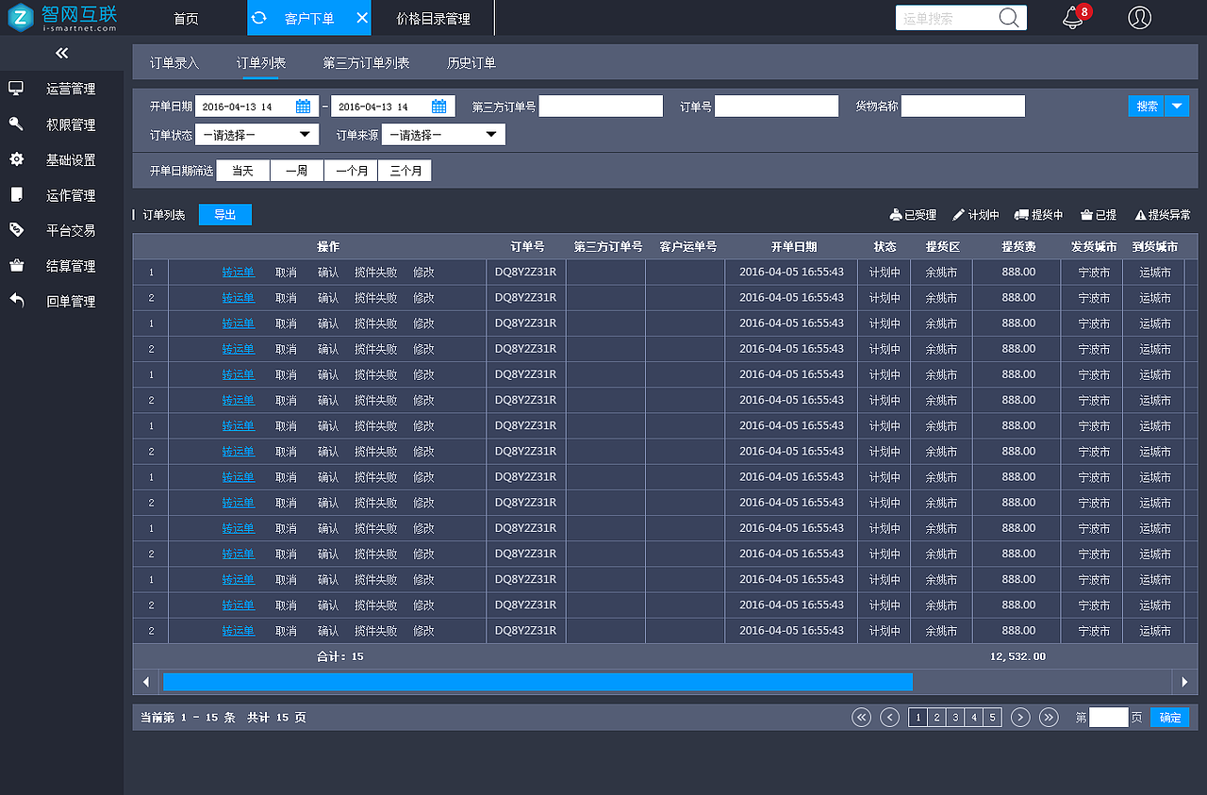Screen dimensions: 1207x795
Task: Click the 提货中 truck icon
Action: (1021, 215)
